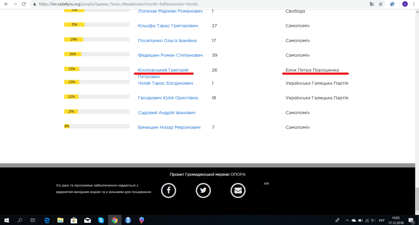
Task: Open the taskbar search icon
Action: coord(20,220)
